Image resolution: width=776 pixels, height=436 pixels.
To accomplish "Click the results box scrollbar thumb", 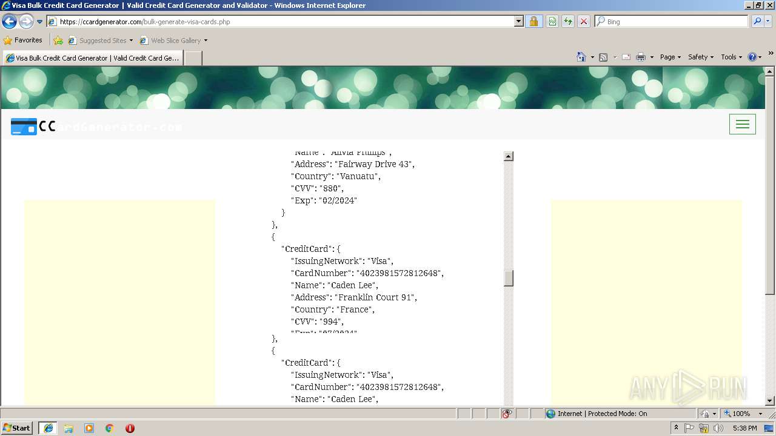I will coord(508,278).
